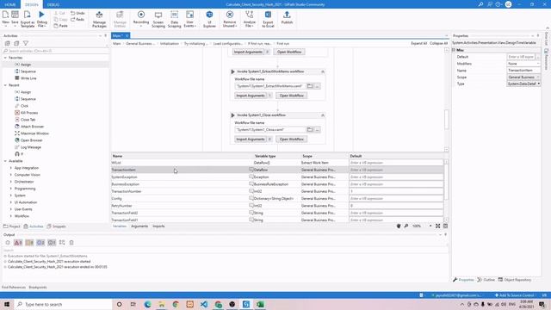The width and height of the screenshot is (551, 310).
Task: Clear output with trash icon
Action: [x=71, y=243]
